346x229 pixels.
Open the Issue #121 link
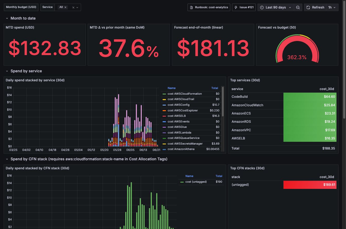coord(244,7)
